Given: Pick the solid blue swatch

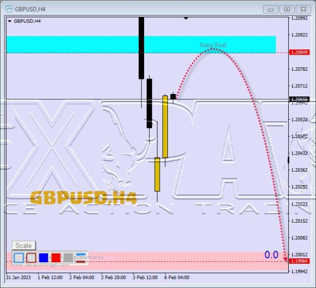Looking at the screenshot, I should click(x=43, y=258).
